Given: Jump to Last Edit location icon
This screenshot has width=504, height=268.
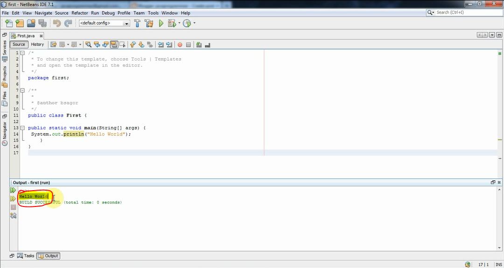Looking at the screenshot, I should coord(54,45).
